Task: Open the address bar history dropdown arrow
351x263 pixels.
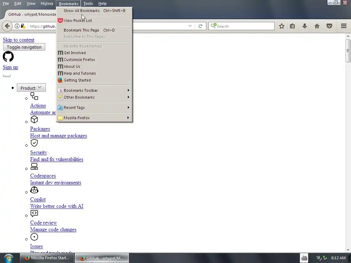Action: point(190,26)
